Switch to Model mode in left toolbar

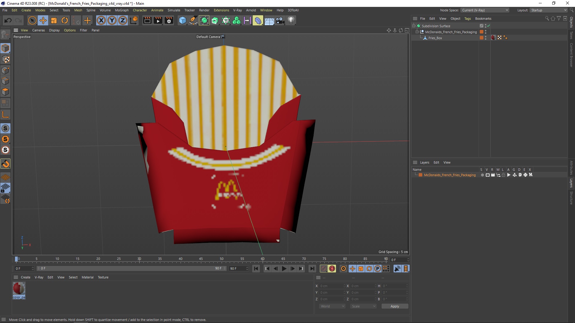tap(5, 48)
